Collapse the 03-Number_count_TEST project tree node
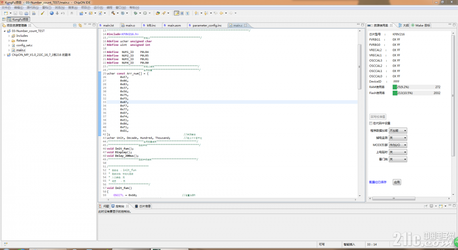458x250 pixels. coord(4,31)
